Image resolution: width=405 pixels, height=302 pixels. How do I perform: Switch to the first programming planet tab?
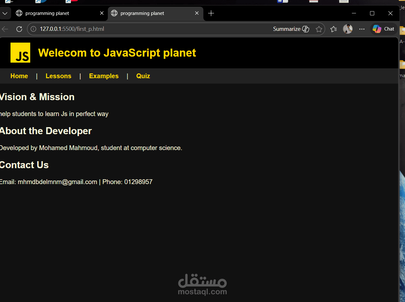pos(52,13)
